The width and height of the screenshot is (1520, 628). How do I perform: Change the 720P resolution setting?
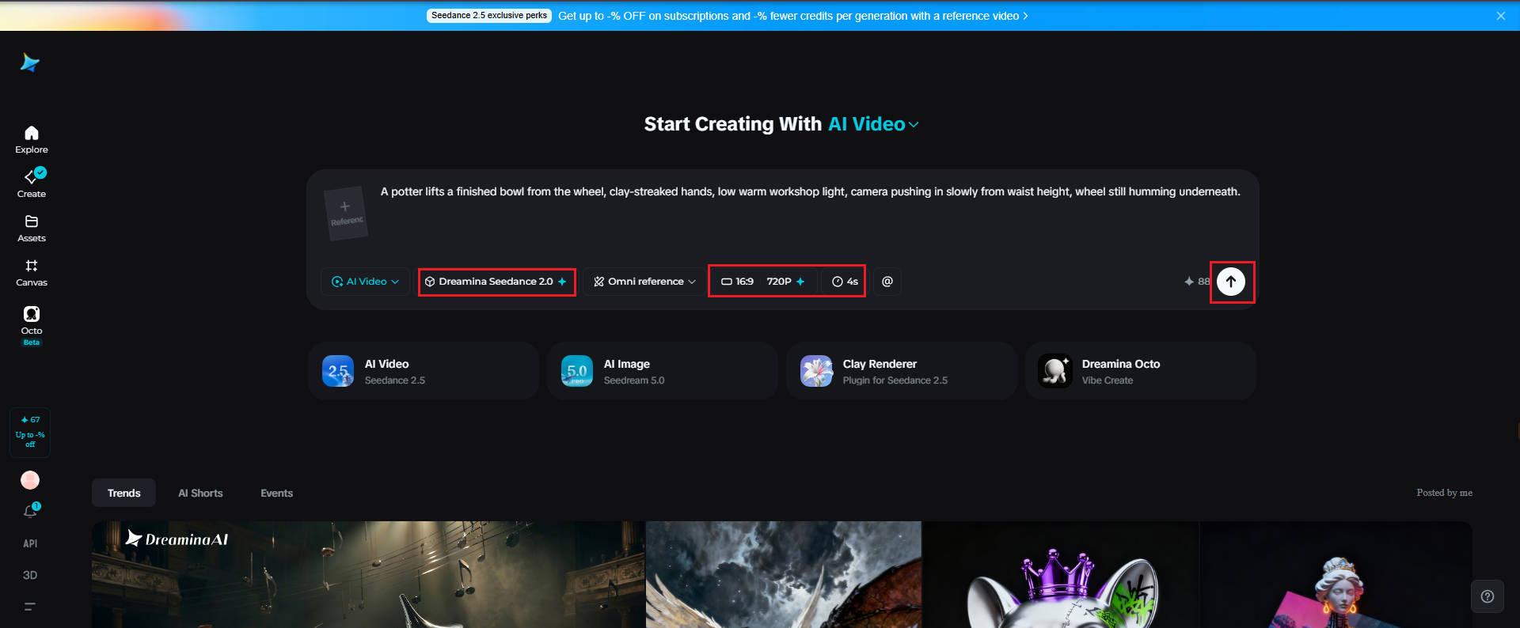[785, 282]
